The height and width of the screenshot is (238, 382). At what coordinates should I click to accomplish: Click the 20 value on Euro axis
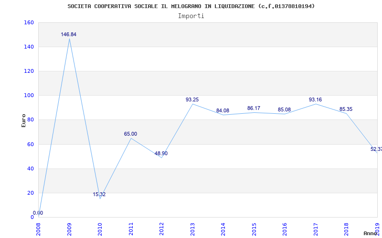31,193
